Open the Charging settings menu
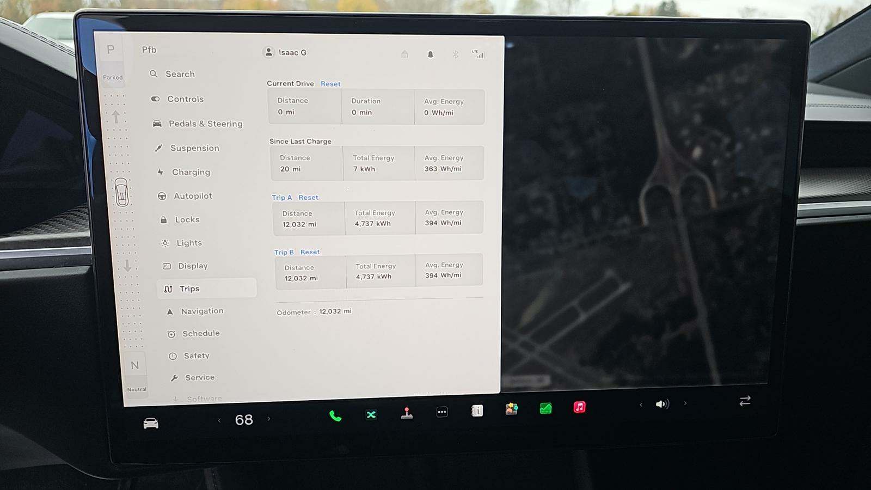This screenshot has width=871, height=490. 191,172
